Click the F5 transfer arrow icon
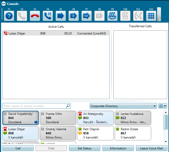Screen dimensions: 169x152 coord(61,16)
